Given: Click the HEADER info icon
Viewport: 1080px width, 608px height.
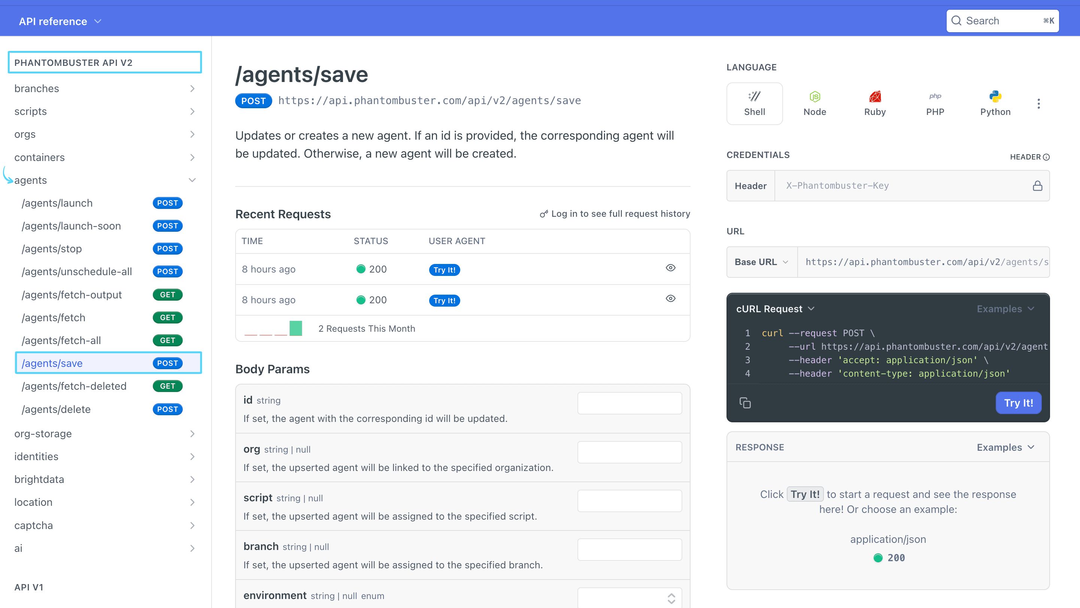Looking at the screenshot, I should coord(1046,157).
